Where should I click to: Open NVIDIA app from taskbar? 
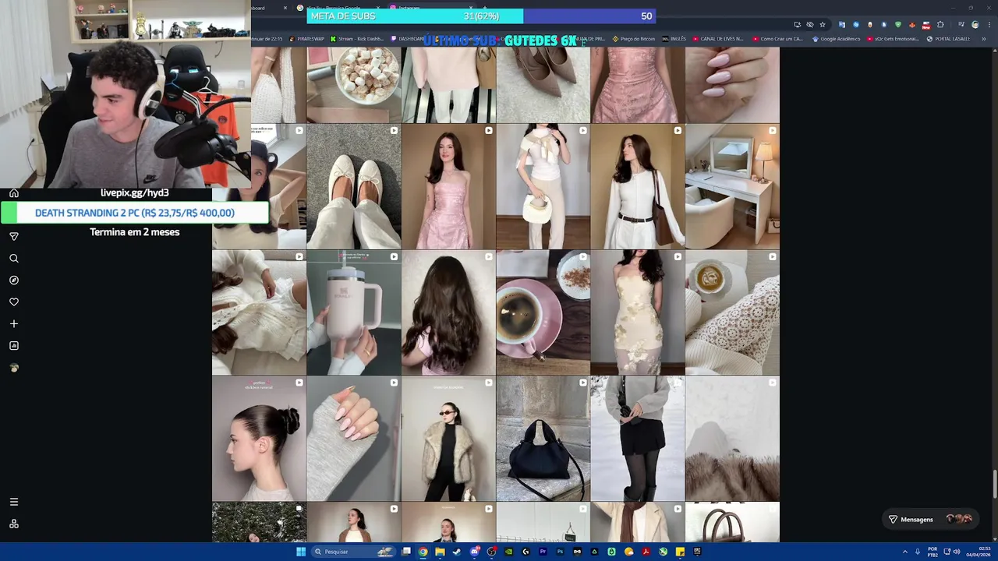tap(508, 552)
